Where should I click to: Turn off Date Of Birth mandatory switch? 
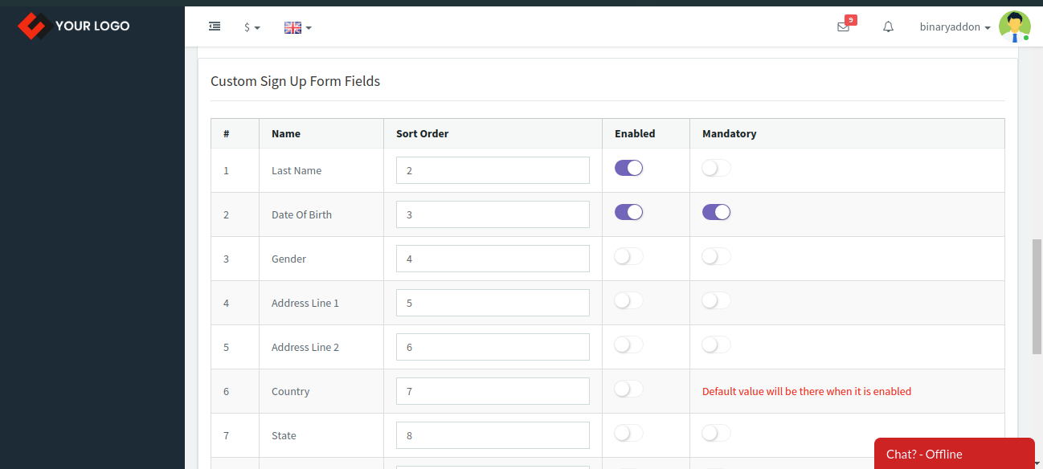click(x=716, y=212)
